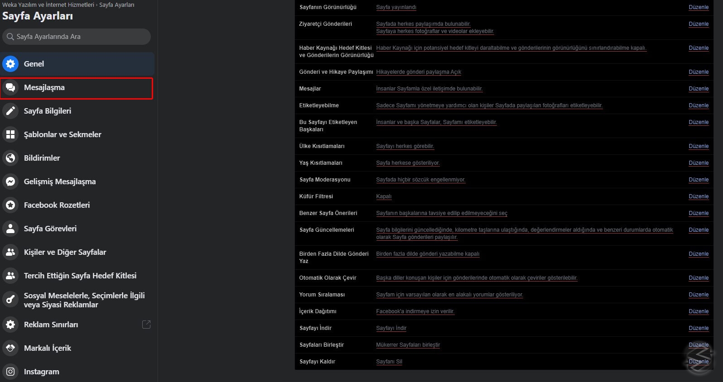723x382 pixels.
Task: Open Kişiler ve Diğer Sayfalar section
Action: pyautogui.click(x=65, y=252)
